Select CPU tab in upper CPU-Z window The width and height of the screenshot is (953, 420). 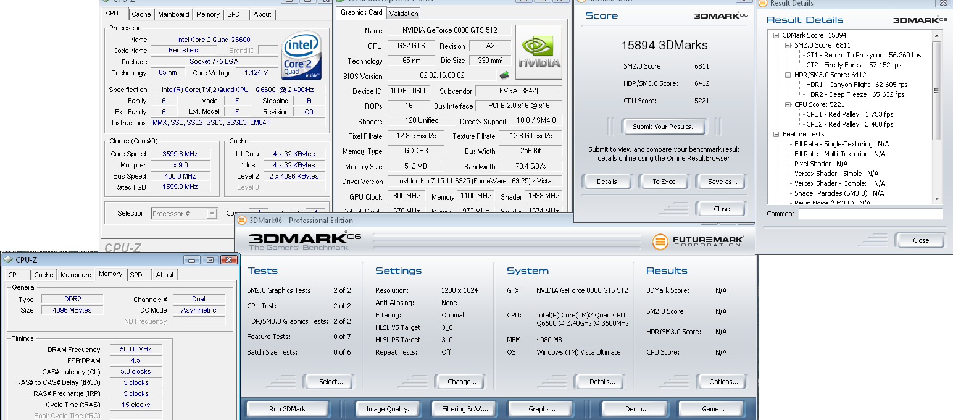coord(112,13)
